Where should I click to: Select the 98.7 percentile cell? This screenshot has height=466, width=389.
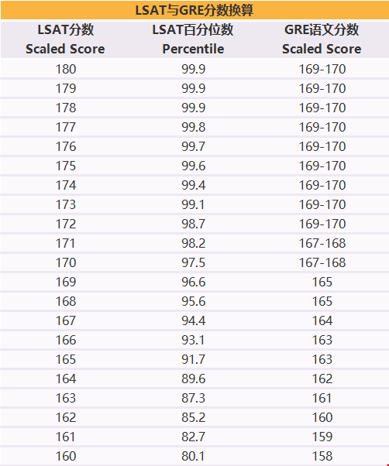(193, 224)
